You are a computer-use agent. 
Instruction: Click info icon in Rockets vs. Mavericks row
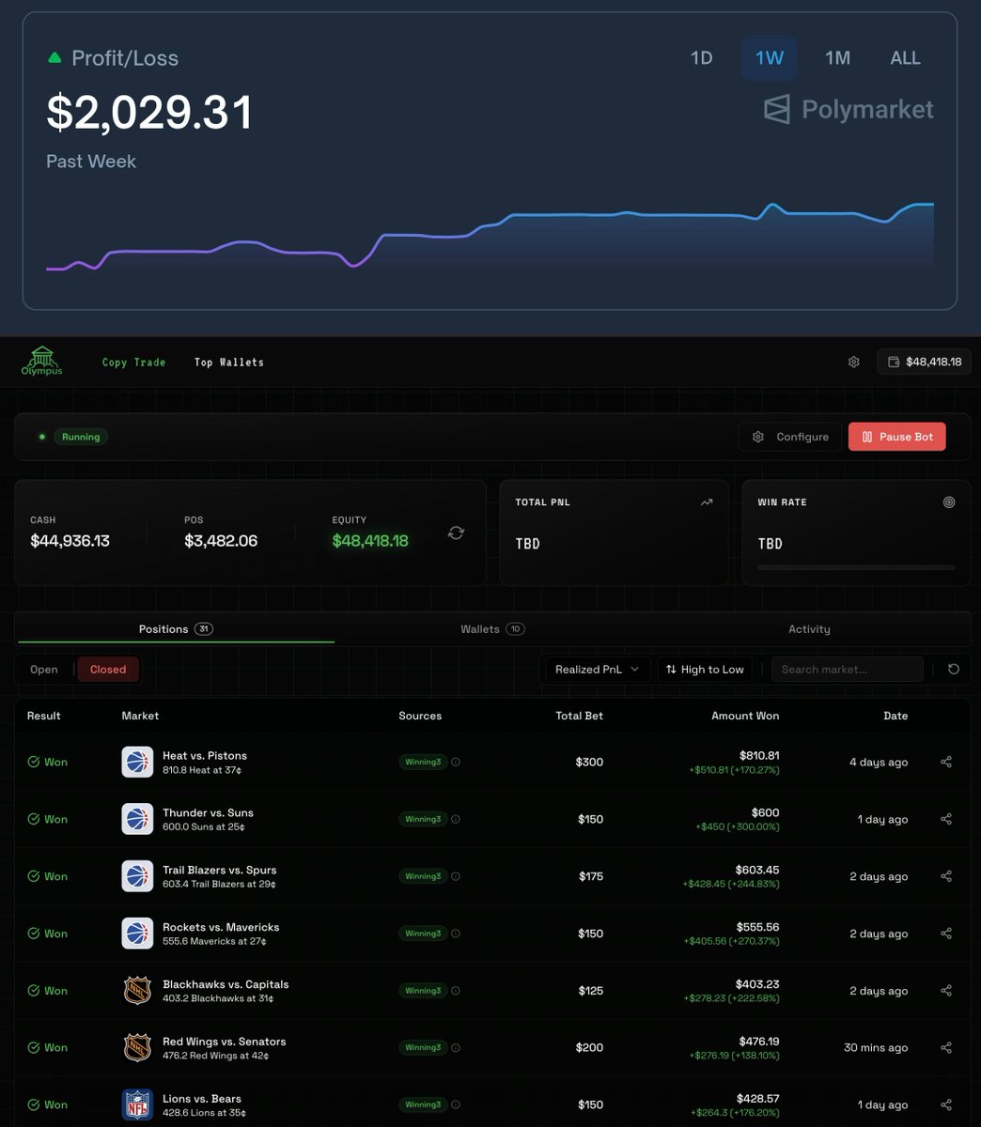456,934
